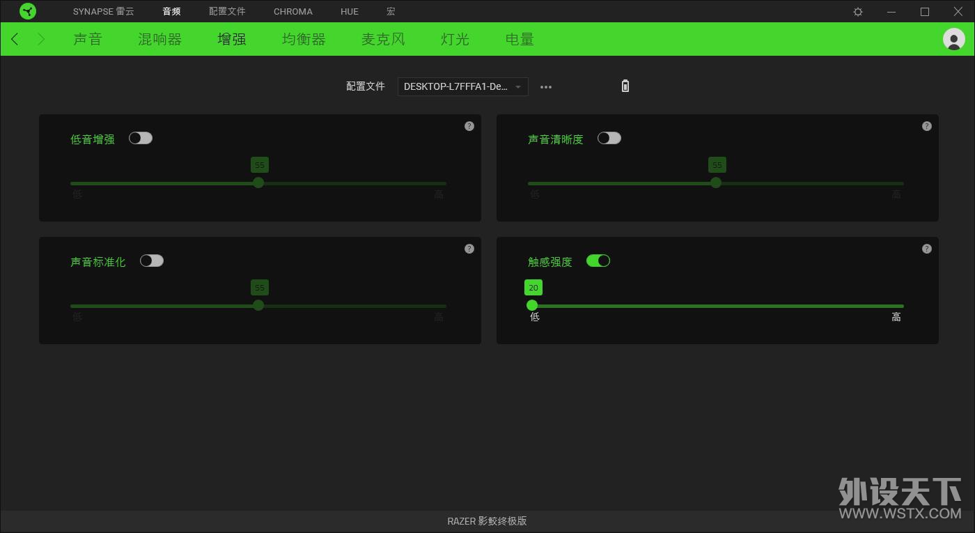
Task: Switch to 均衡器 sub-tab
Action: pyautogui.click(x=304, y=39)
